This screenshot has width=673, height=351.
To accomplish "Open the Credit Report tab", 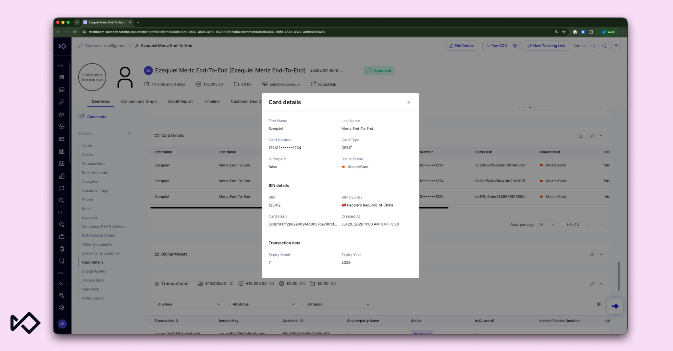I will coord(180,101).
